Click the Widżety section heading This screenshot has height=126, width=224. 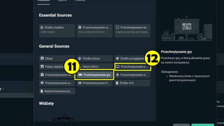click(46, 103)
